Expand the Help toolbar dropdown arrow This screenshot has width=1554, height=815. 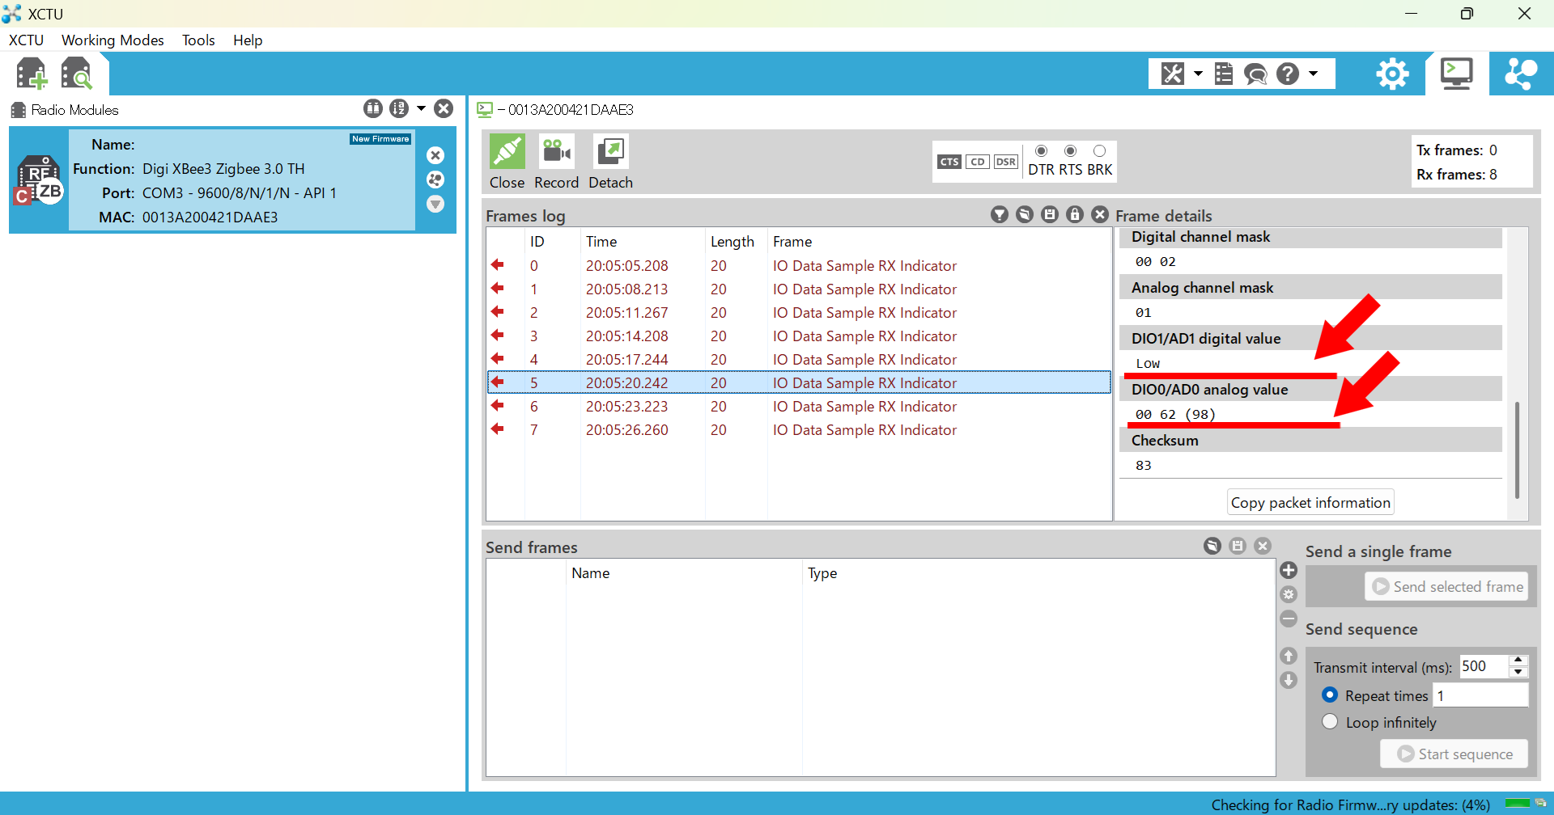point(1313,74)
